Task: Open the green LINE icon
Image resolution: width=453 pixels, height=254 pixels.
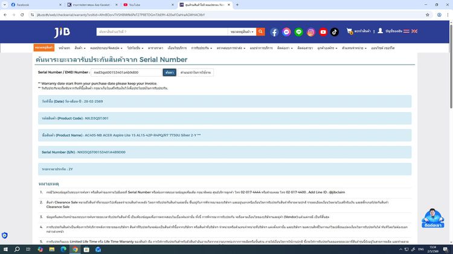Action: pos(298,32)
